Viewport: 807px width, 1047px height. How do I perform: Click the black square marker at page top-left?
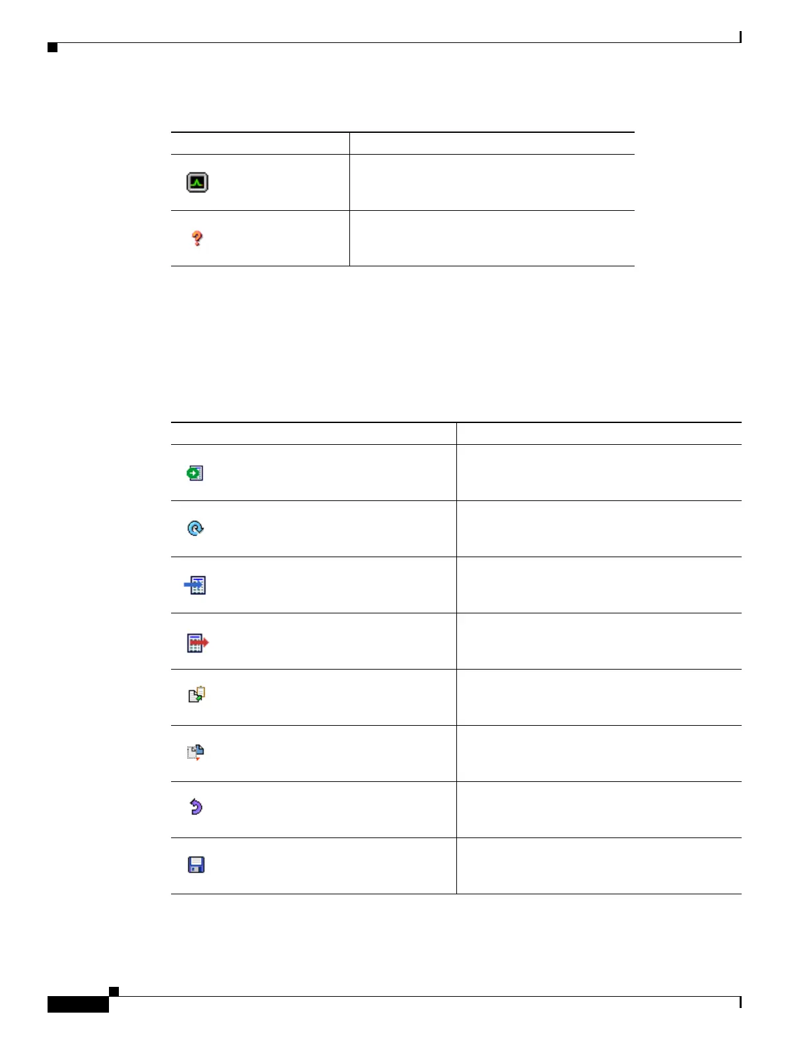pyautogui.click(x=53, y=48)
